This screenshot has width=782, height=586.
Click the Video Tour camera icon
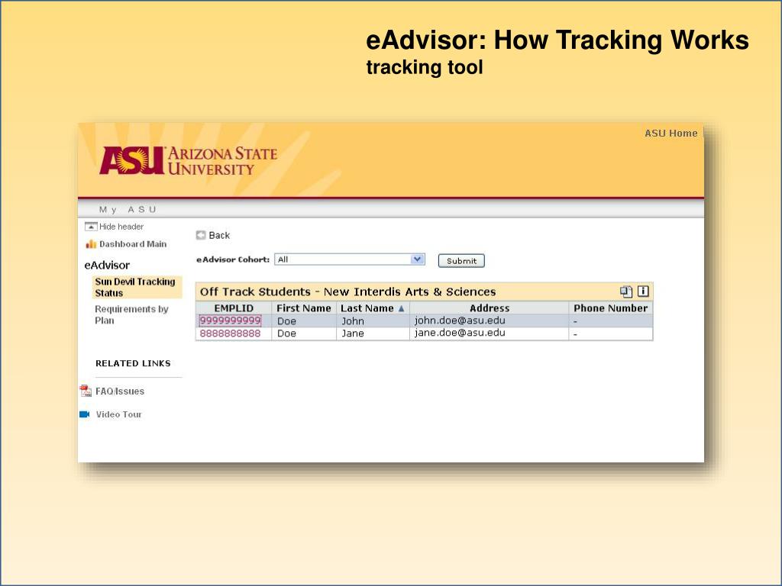(85, 414)
